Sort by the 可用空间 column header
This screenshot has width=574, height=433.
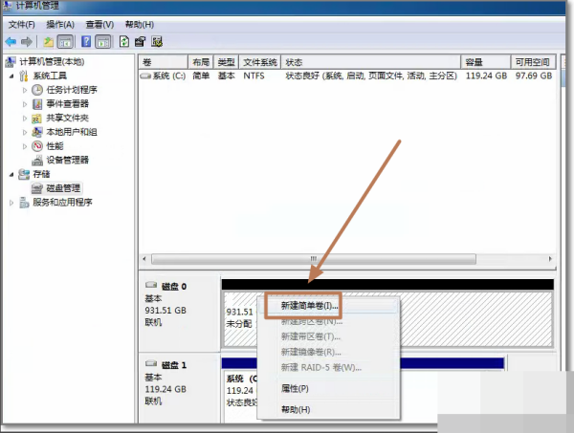pos(534,62)
